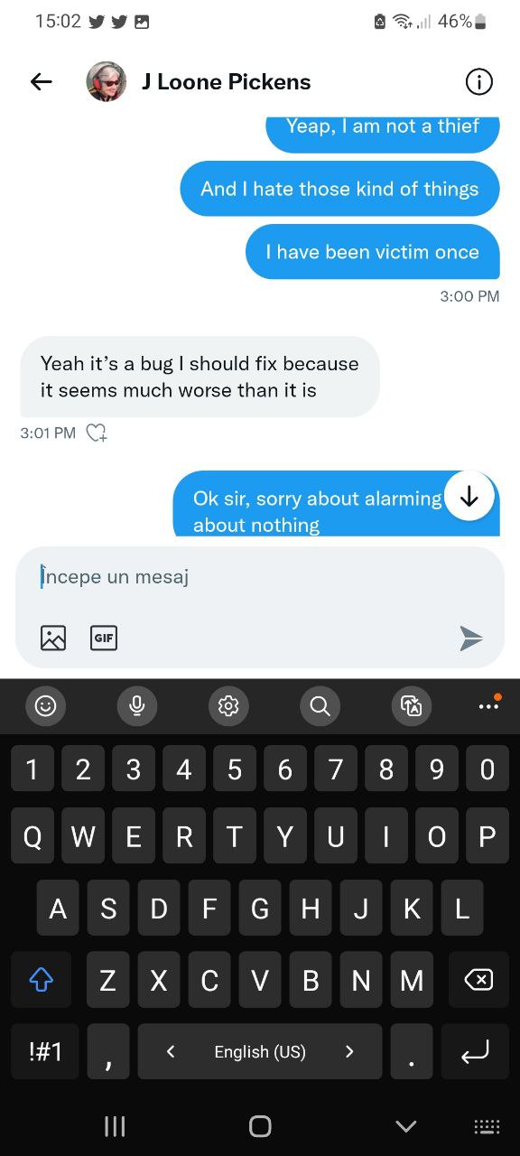Focus the 'Începe un mesaj' text field
Viewport: 520px width, 1156px height.
260,577
